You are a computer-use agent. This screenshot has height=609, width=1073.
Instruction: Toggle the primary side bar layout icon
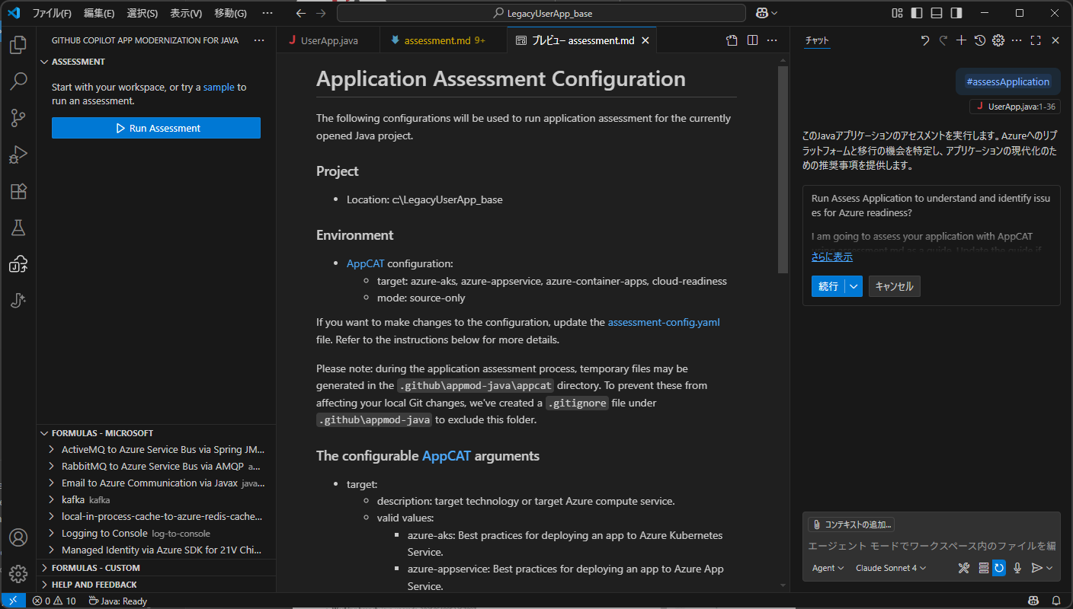(x=917, y=13)
